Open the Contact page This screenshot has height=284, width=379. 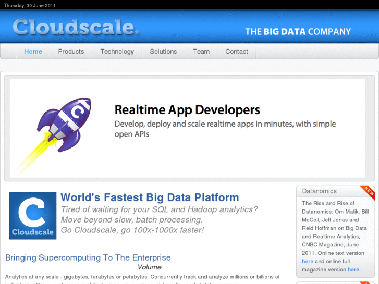coord(237,52)
